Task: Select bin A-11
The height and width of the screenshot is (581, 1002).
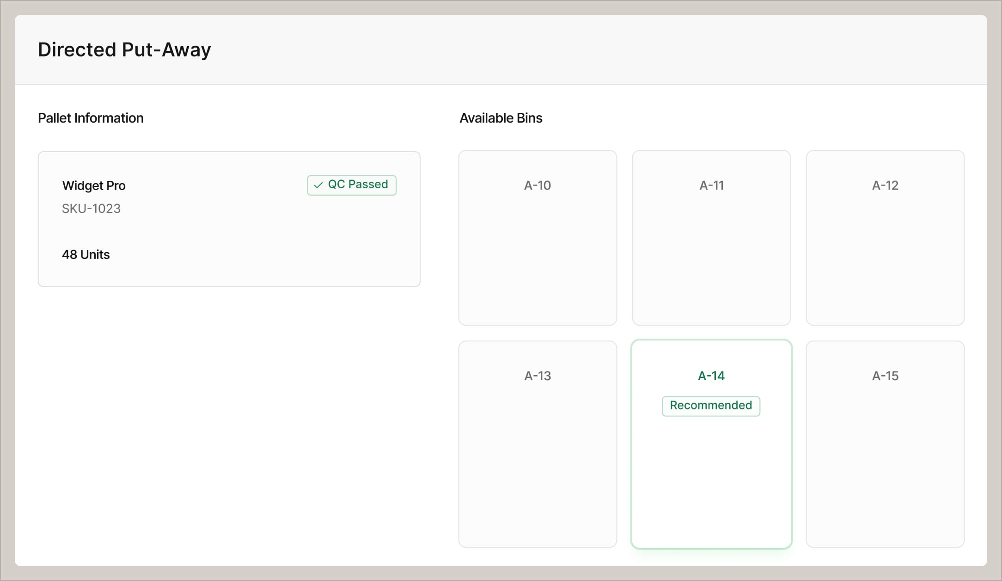Action: 711,237
